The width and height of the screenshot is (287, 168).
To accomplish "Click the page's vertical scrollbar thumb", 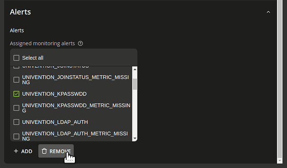I will [280, 79].
